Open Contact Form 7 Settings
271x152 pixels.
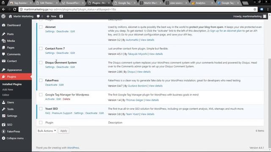coord(50,53)
